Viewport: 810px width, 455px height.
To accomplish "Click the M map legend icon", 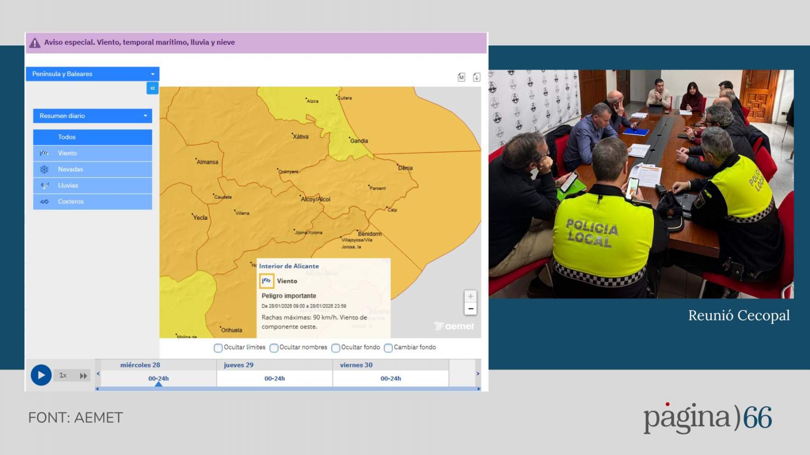I will pos(461,77).
